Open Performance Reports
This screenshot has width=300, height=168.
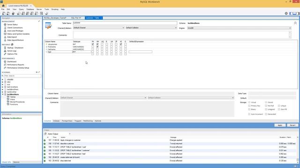15,65
